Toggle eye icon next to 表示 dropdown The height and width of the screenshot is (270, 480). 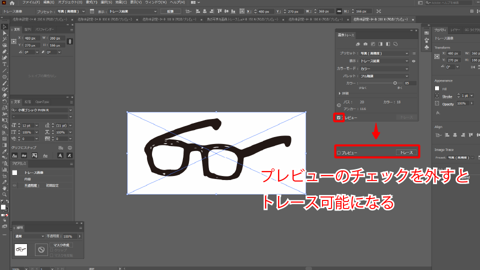click(x=413, y=61)
